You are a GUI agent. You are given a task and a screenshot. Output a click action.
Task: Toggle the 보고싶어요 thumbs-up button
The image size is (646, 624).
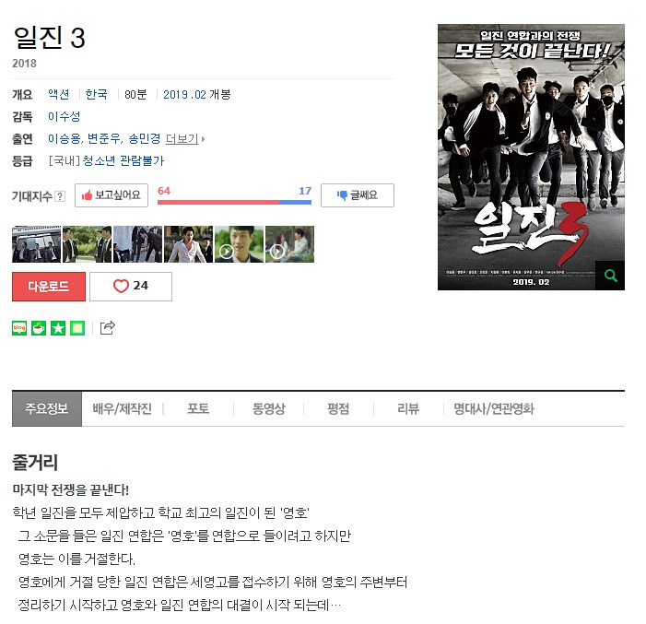(x=112, y=195)
